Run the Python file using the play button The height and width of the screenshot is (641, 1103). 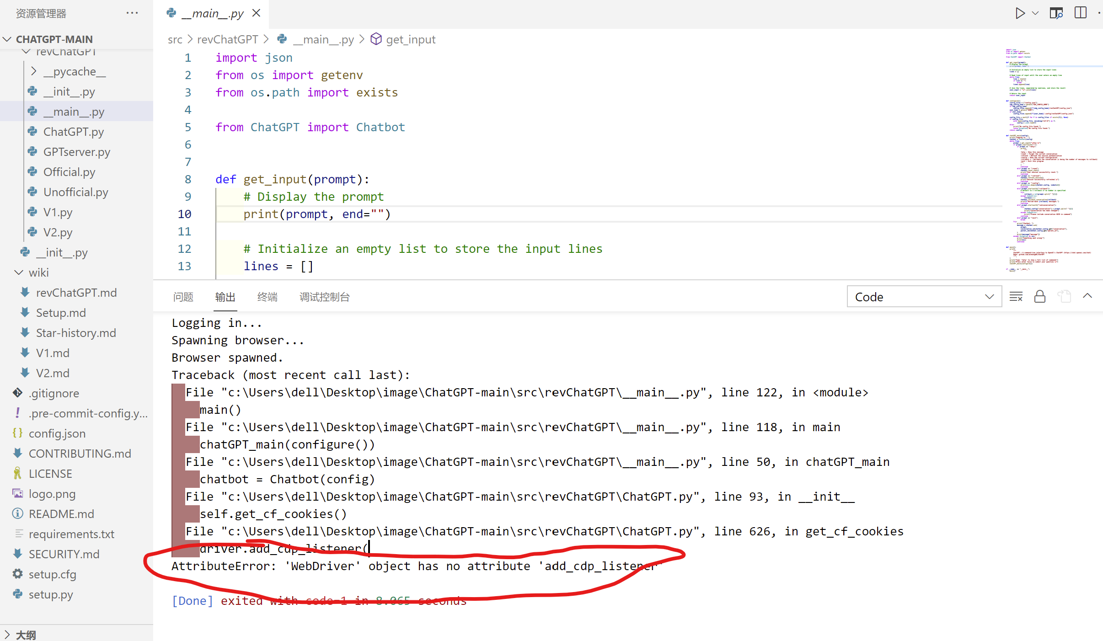[1020, 13]
